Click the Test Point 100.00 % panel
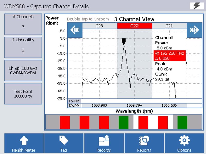The height and width of the screenshot is (154, 206). 23,94
